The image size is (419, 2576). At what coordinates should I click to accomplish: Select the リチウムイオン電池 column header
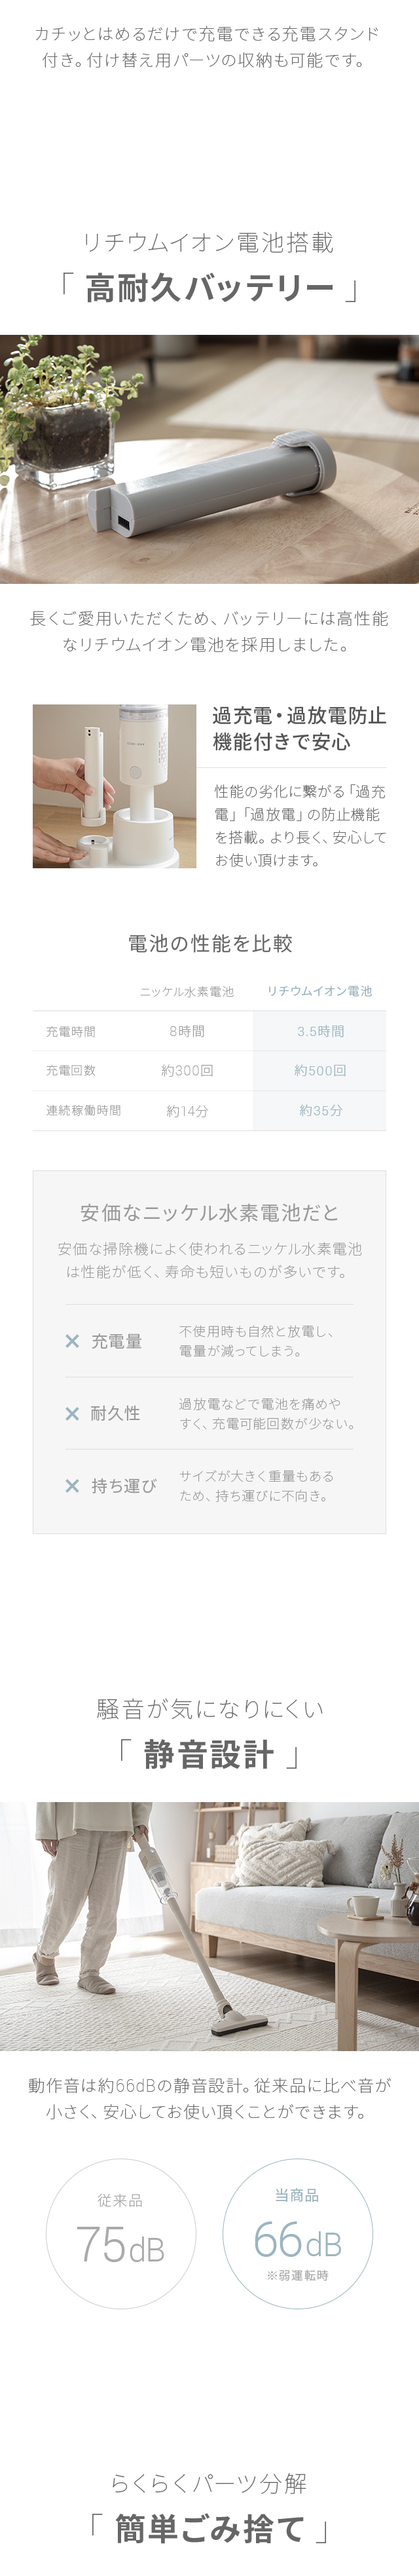pos(319,991)
